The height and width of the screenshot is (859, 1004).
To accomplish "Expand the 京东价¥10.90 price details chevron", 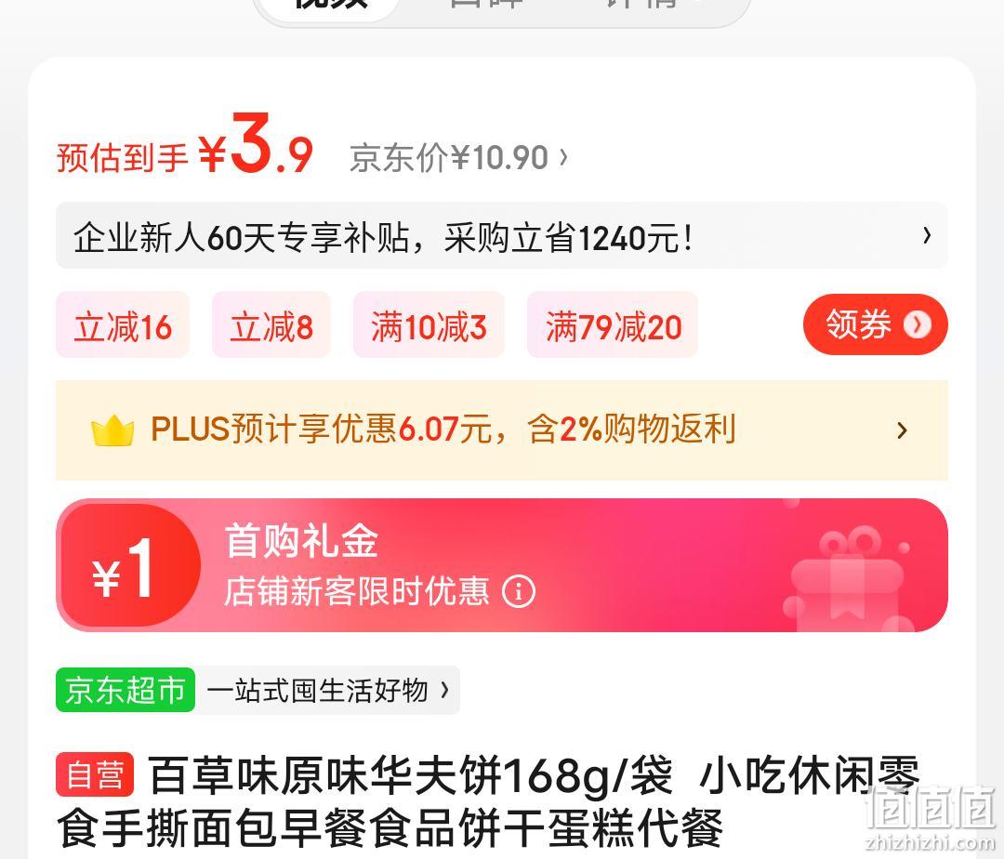I will coord(563,157).
